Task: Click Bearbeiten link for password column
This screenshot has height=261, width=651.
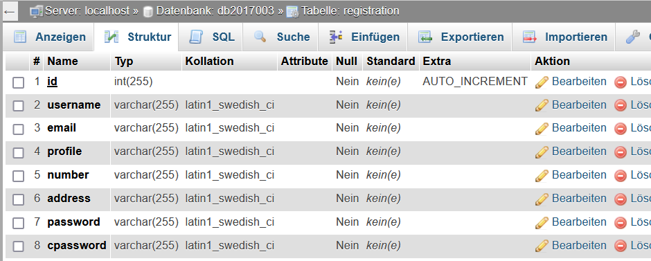Action: (579, 222)
